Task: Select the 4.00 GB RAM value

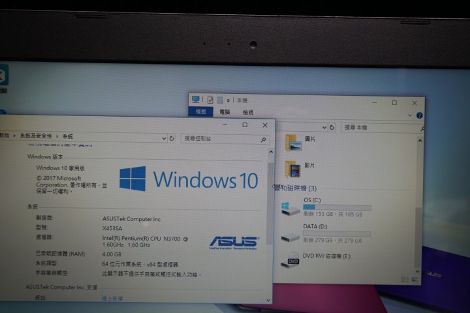Action: (112, 254)
